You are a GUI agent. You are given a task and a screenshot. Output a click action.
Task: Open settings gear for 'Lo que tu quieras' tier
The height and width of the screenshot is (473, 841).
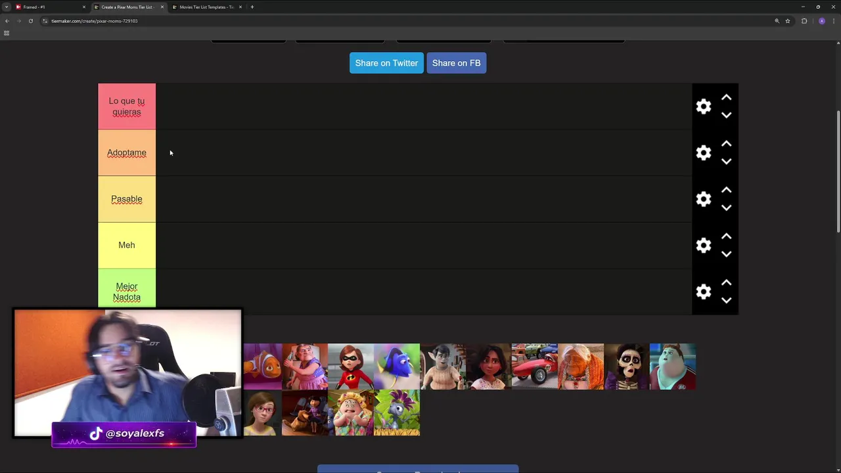click(x=704, y=106)
